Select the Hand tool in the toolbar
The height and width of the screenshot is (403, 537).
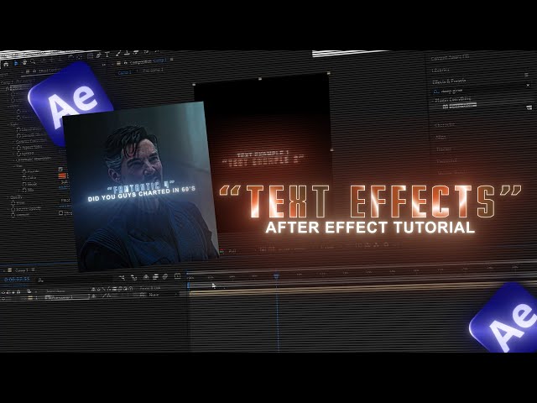24,63
